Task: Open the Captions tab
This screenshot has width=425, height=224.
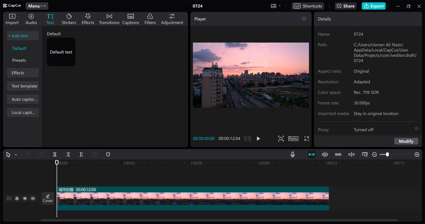Action: coord(130,19)
